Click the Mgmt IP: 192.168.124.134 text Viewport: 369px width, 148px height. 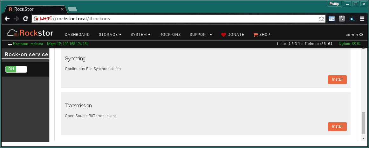click(68, 44)
